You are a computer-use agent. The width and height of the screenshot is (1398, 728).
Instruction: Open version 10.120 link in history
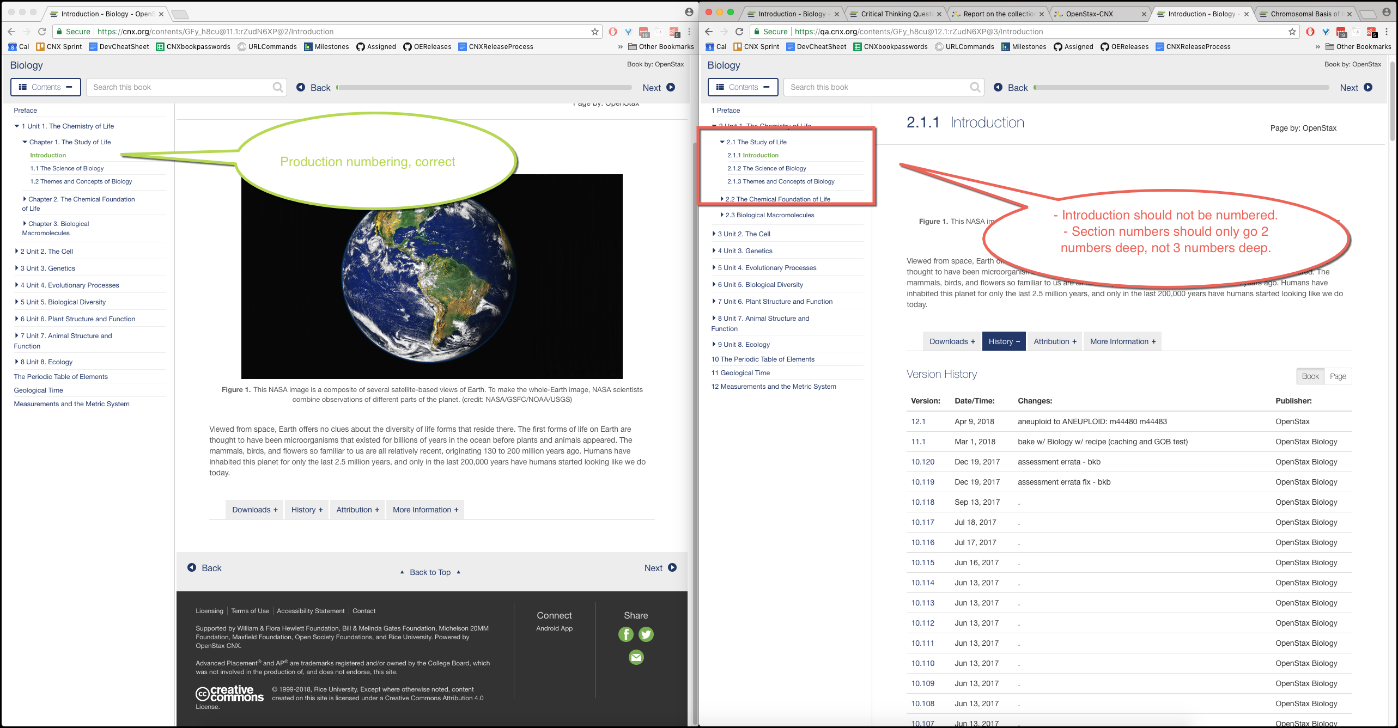tap(922, 462)
